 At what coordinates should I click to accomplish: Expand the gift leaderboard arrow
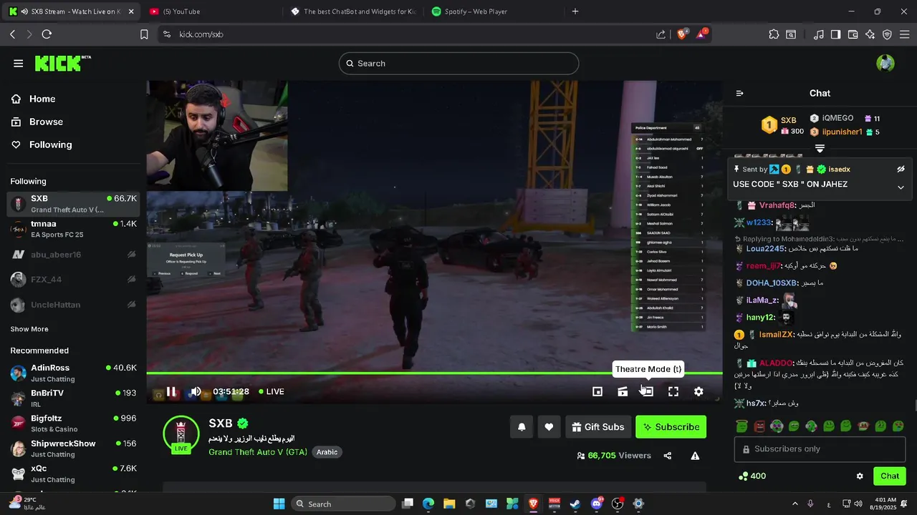click(x=820, y=149)
